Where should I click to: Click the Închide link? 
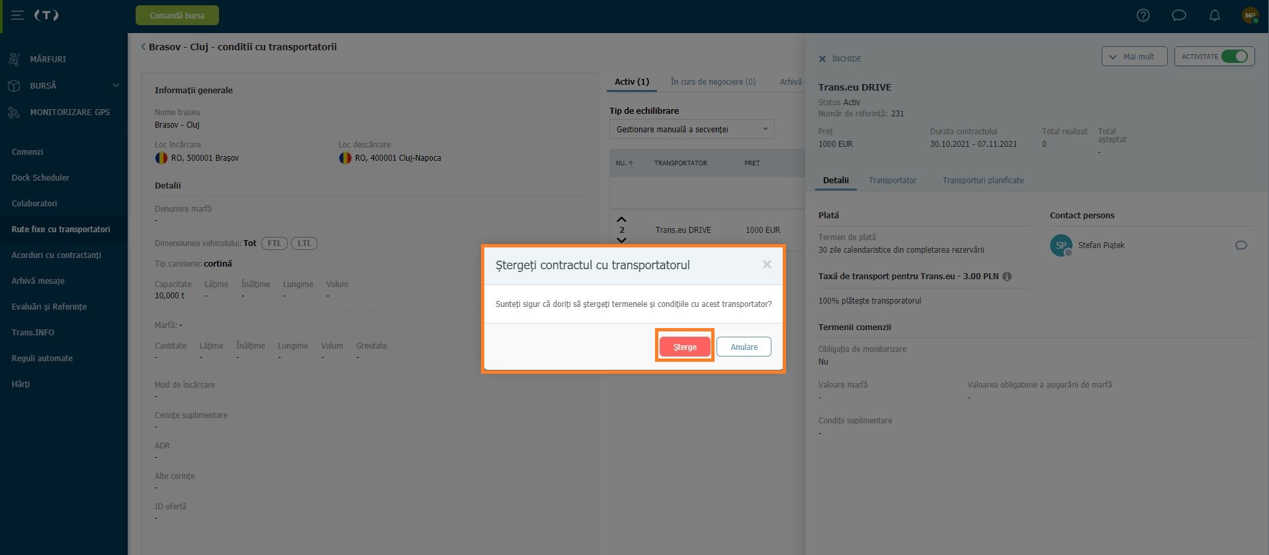pos(846,59)
